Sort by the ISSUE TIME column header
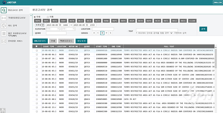 pyautogui.click(x=49, y=46)
